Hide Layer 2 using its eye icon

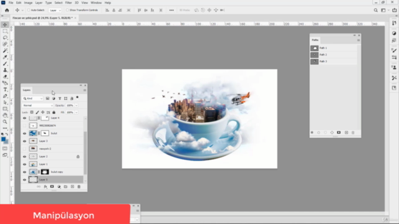point(24,156)
